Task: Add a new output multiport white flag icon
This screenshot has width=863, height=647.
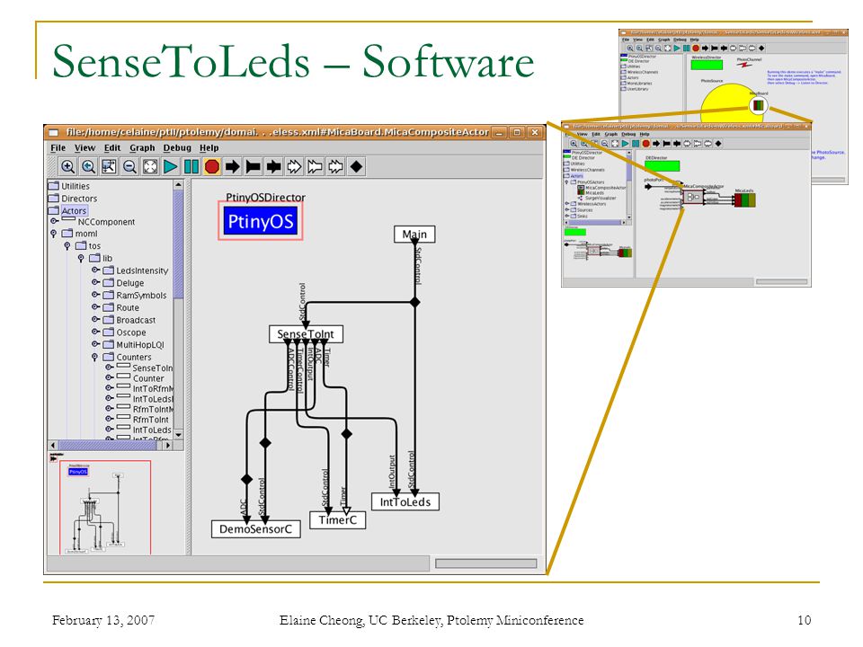Action: [x=316, y=166]
